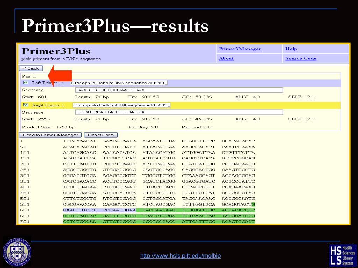Click the Back button

pyautogui.click(x=31, y=68)
